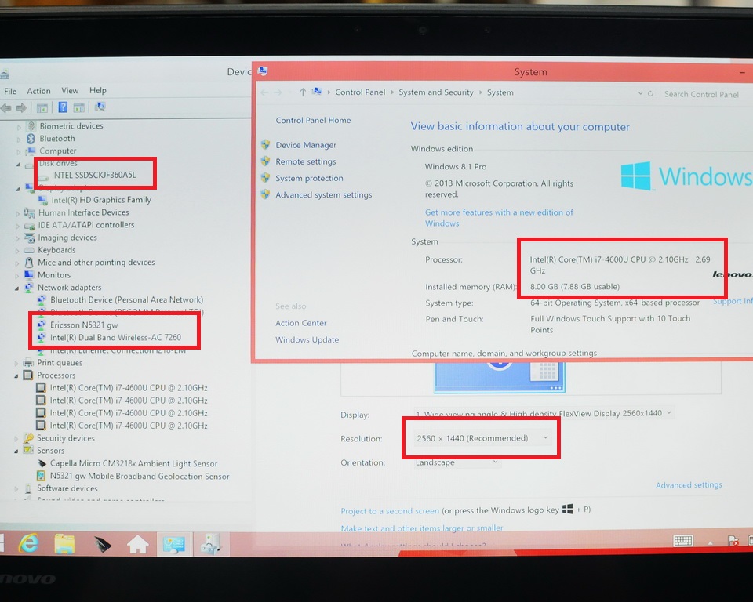753x602 pixels.
Task: Select Bluetooth Device (Personal Area Network)
Action: pyautogui.click(x=127, y=300)
